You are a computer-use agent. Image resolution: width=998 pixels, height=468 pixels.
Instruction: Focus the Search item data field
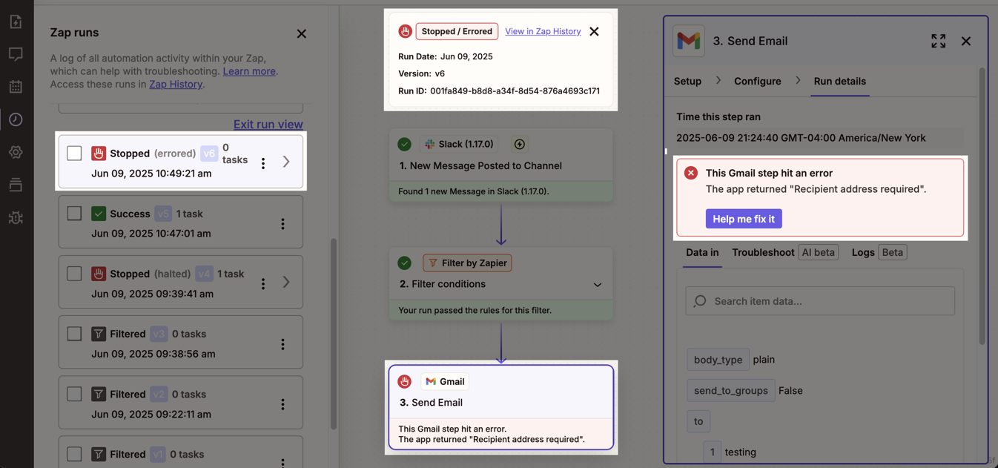[x=820, y=301]
